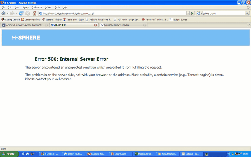Click the Stop loading icon
The height and width of the screenshot is (157, 251).
(27, 13)
